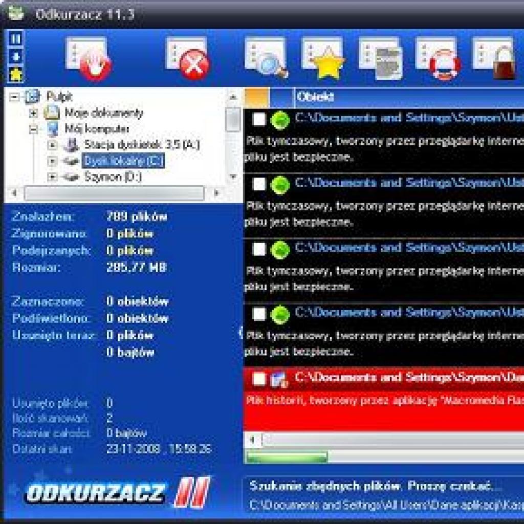Image resolution: width=524 pixels, height=524 pixels.
Task: Select Mój komputer in the folder tree
Action: click(97, 129)
